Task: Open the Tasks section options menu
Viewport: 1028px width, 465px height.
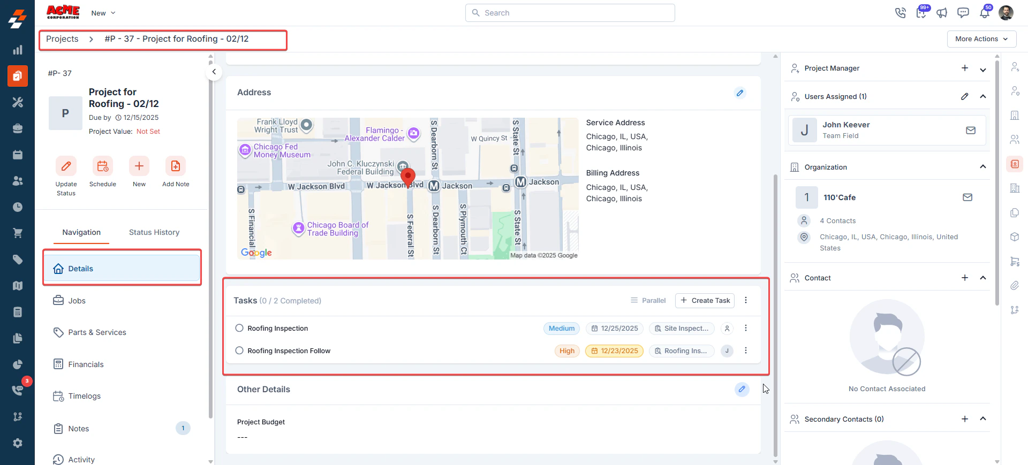Action: (x=746, y=300)
